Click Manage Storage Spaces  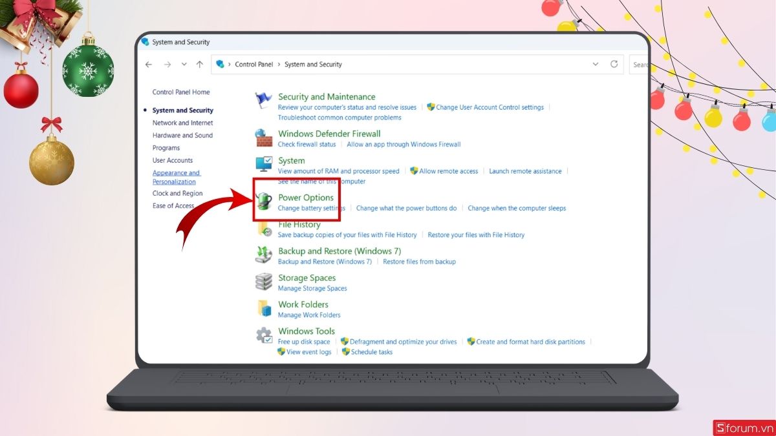[x=312, y=289]
